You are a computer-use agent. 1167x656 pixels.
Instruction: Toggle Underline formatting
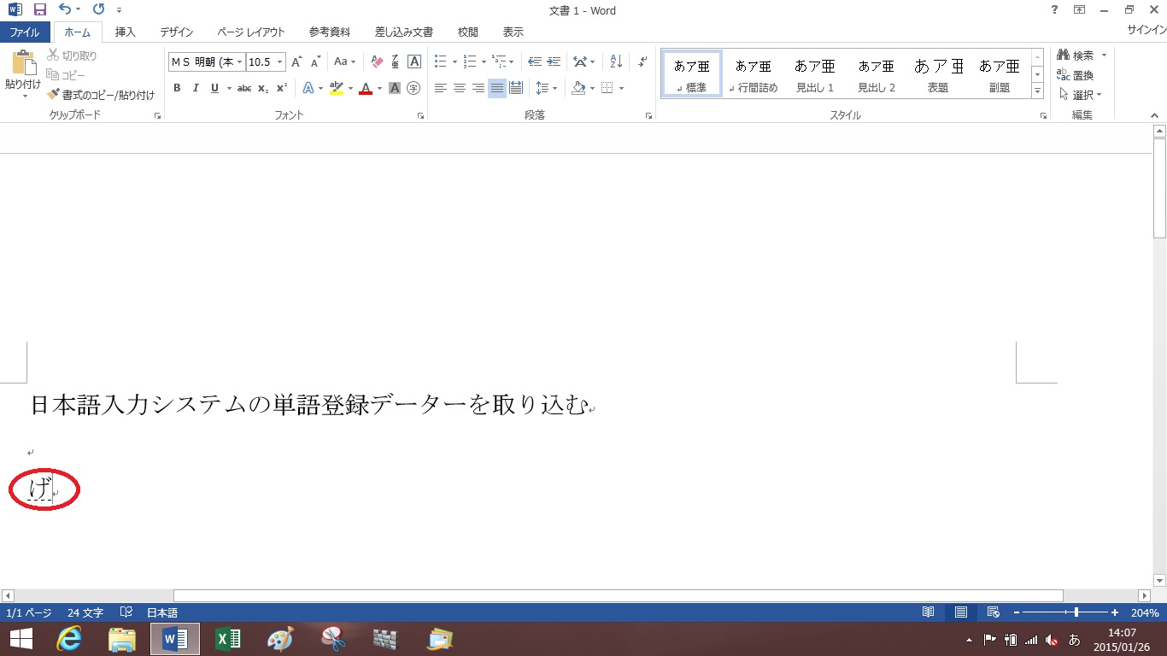point(214,88)
